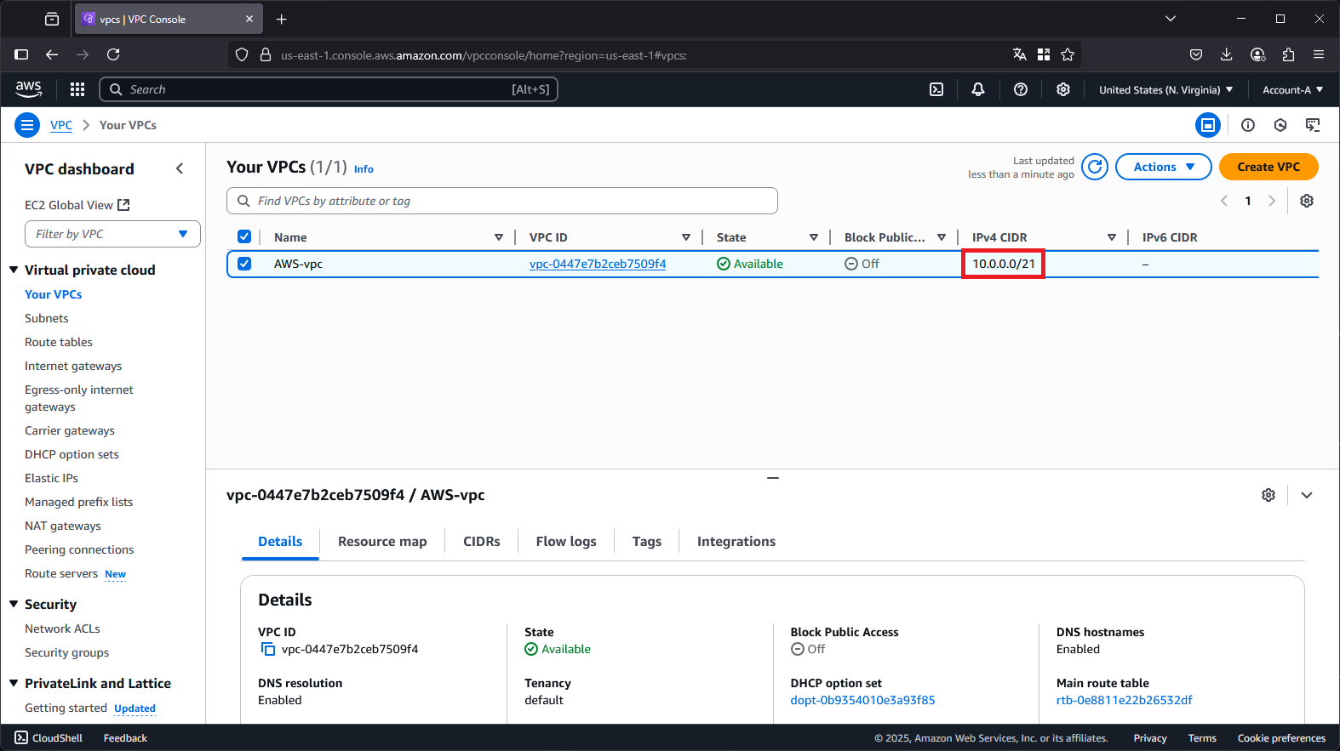Open the AWS services grid menu

coord(77,89)
